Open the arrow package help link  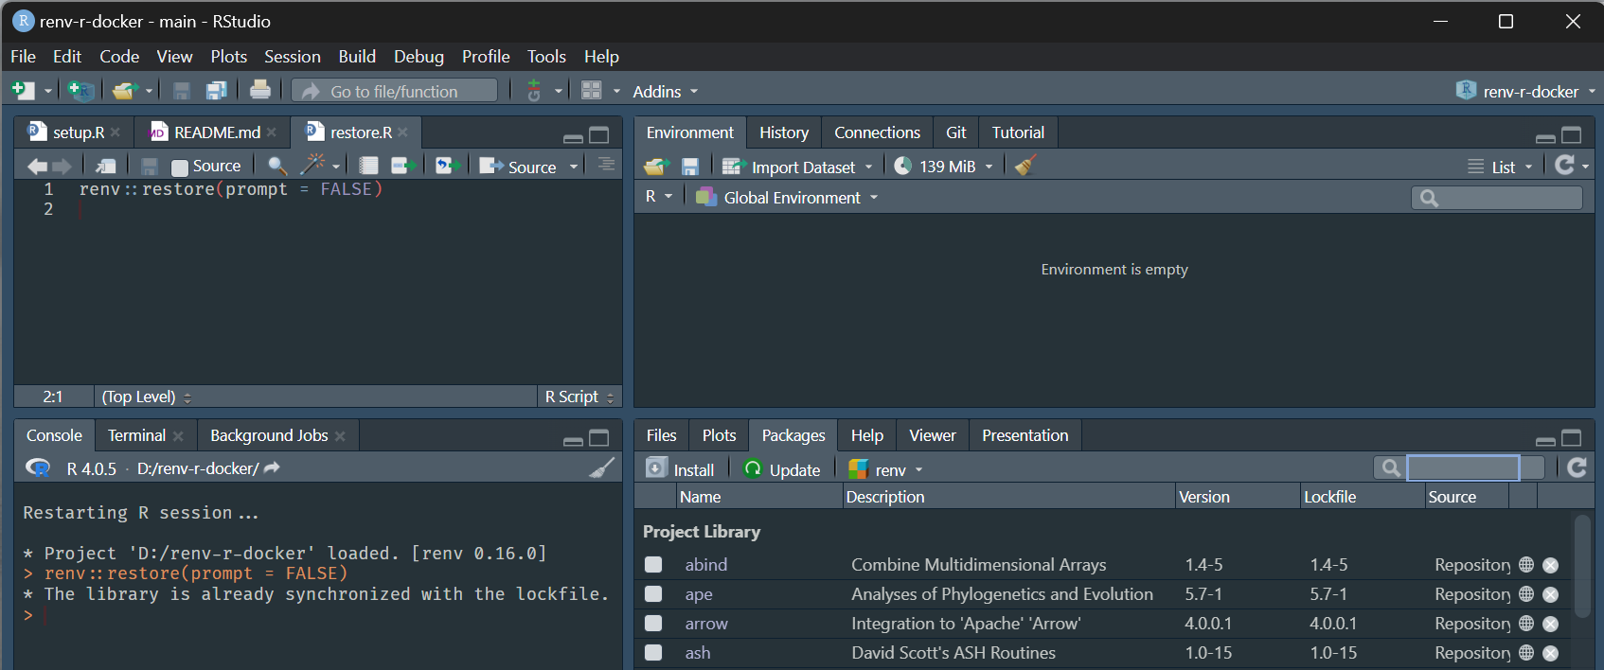[x=706, y=624]
